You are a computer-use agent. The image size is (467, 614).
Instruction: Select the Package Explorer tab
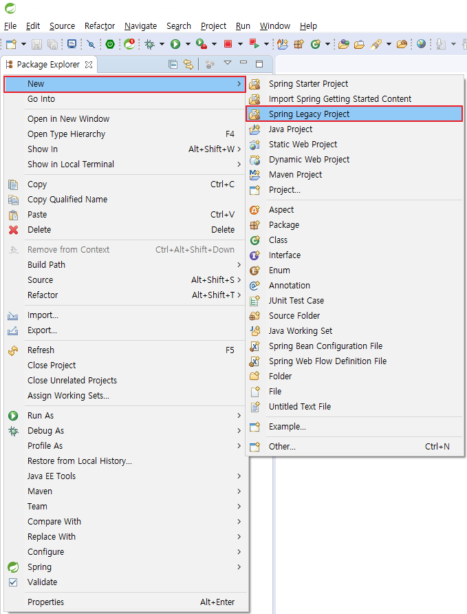[x=49, y=65]
